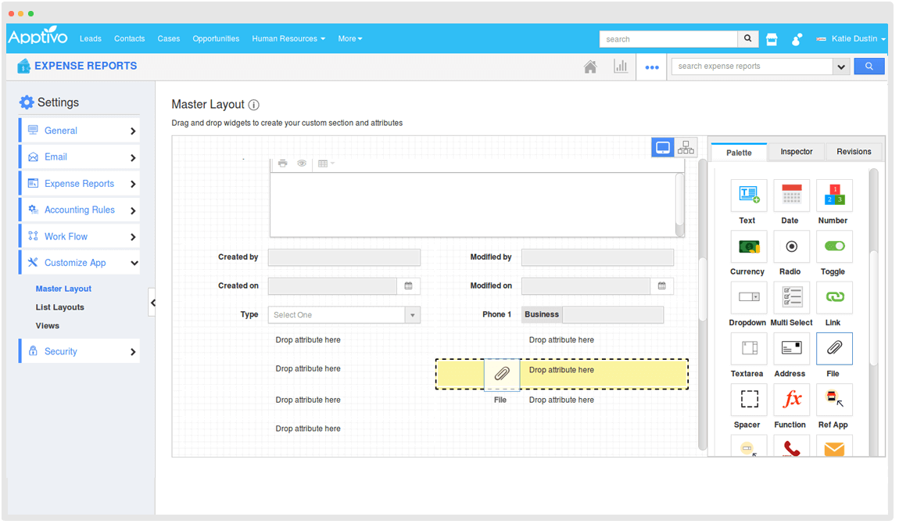The image size is (899, 524).
Task: Click the Link widget icon
Action: point(834,298)
